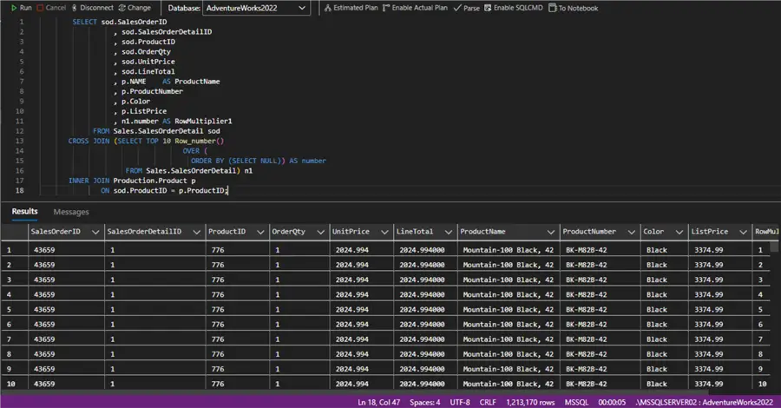Click ProductName cell in row 7

point(508,339)
